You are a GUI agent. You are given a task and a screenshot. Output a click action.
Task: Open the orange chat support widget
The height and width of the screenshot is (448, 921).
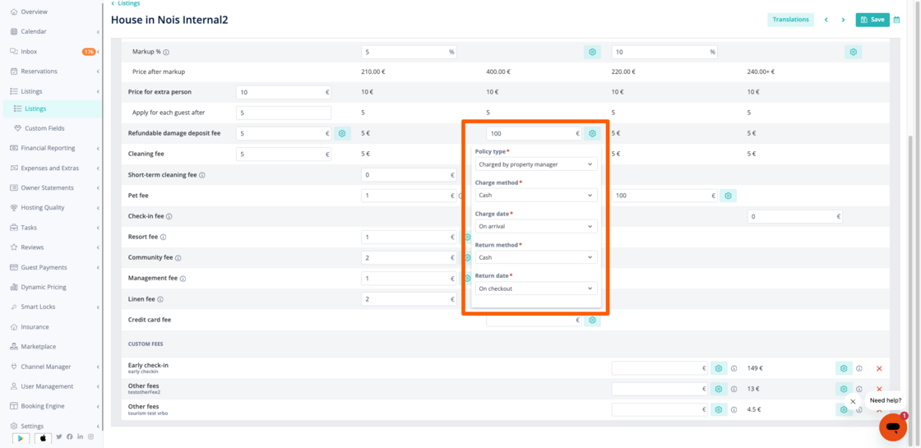pos(892,427)
